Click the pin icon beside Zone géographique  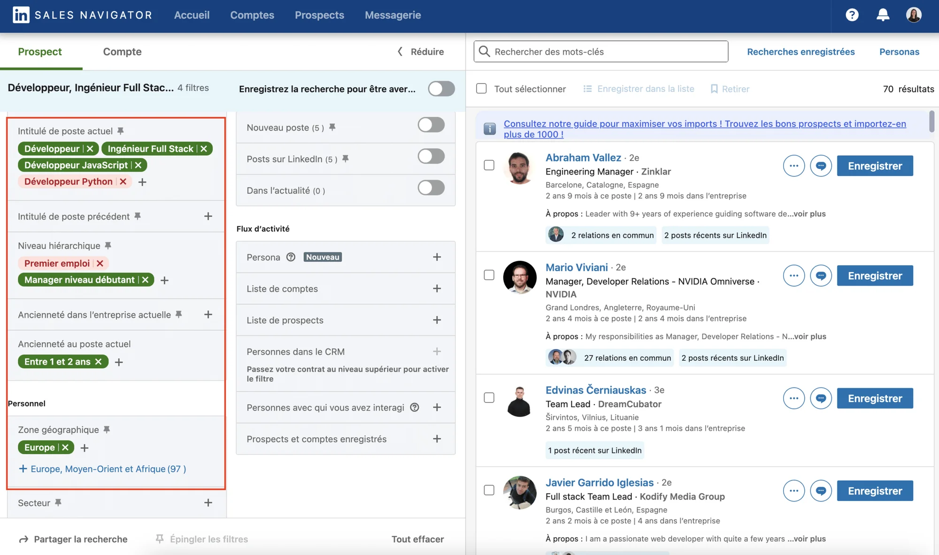[x=107, y=430]
